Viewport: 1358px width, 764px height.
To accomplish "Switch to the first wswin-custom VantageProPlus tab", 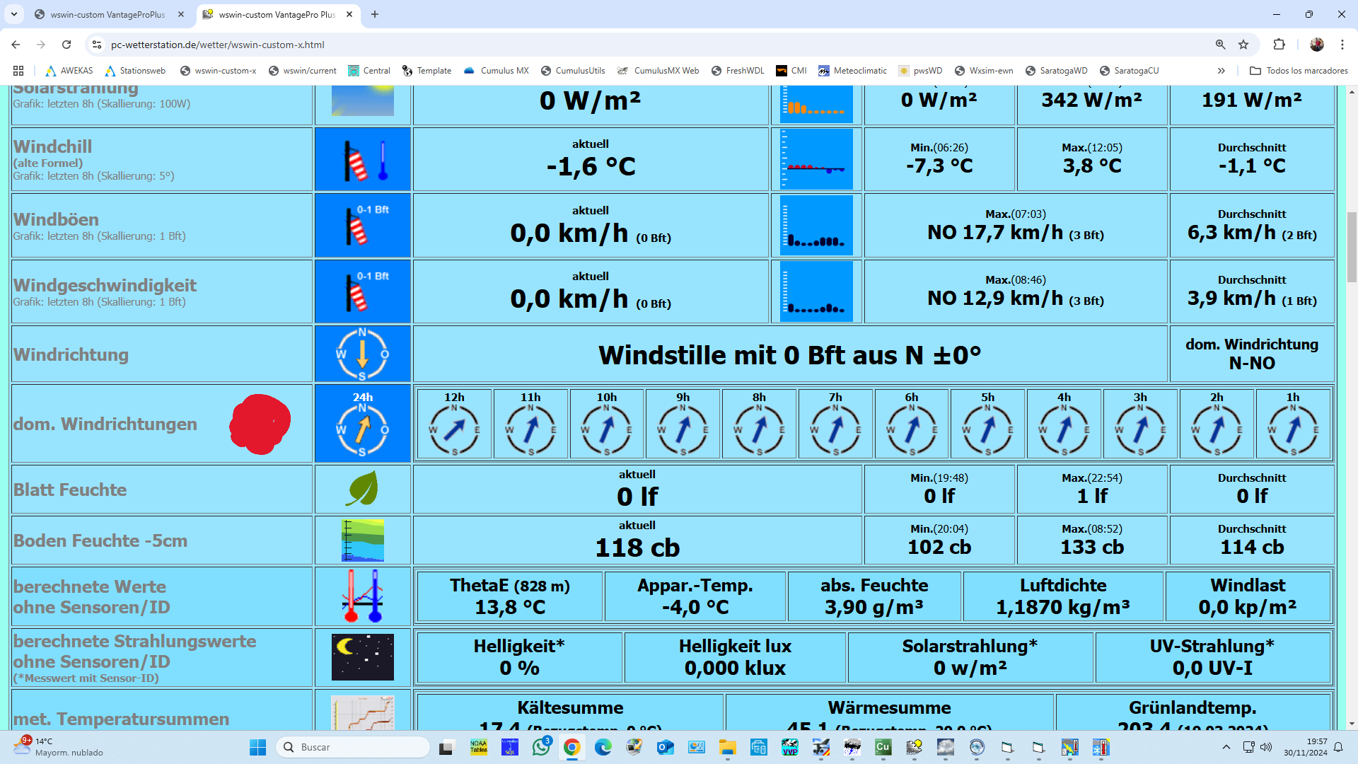I will [x=108, y=14].
